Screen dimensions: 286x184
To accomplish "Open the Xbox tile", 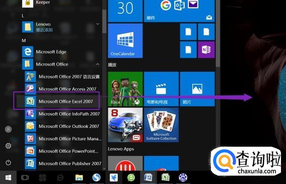I will pos(125,89).
